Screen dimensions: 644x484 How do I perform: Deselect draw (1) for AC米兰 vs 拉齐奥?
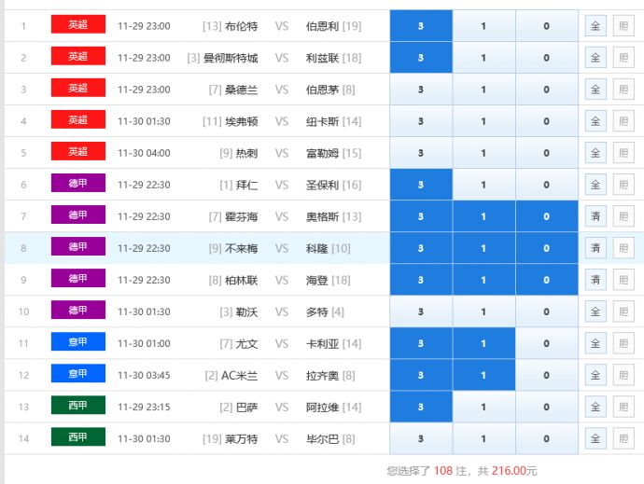[483, 375]
